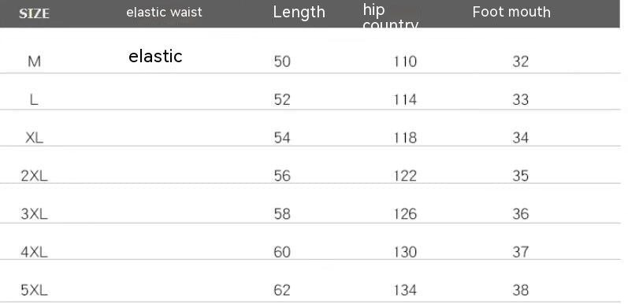Image resolution: width=628 pixels, height=304 pixels.
Task: Click the Length column header
Action: point(299,12)
